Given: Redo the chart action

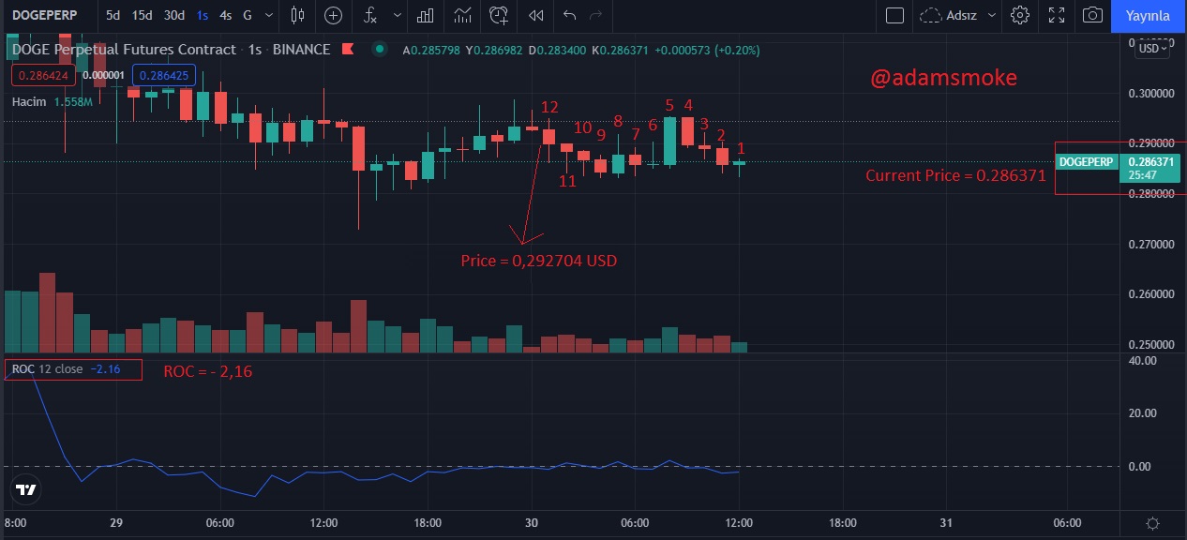Looking at the screenshot, I should [x=595, y=15].
